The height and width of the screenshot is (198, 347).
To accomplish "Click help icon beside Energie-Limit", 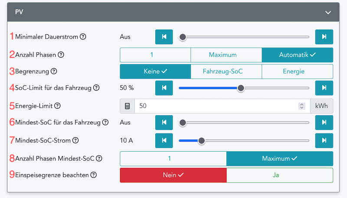I will click(58, 106).
